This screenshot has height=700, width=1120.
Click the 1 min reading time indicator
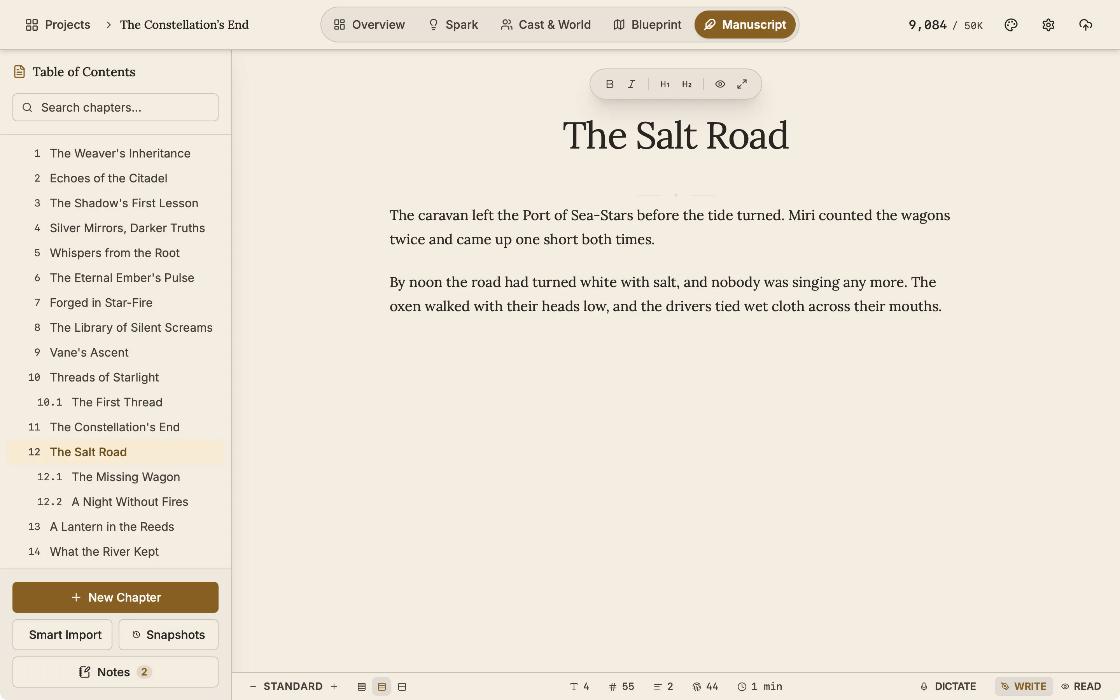(x=759, y=686)
